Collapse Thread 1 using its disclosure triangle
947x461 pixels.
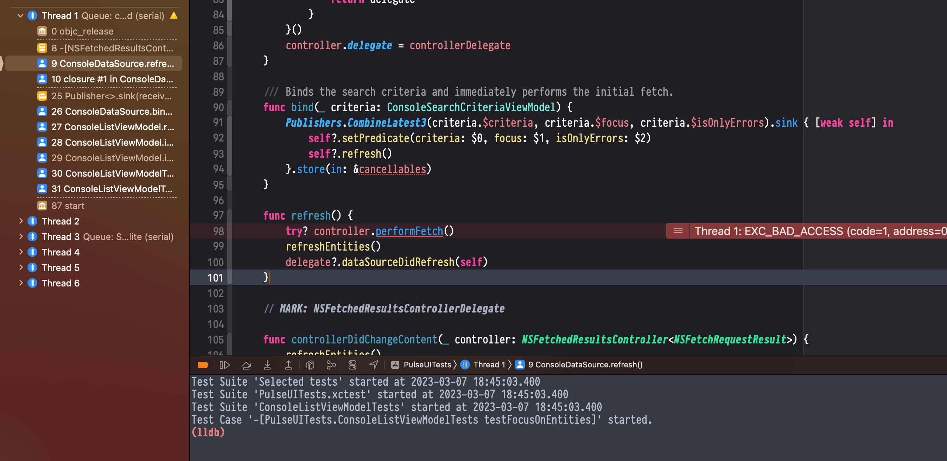tap(20, 15)
